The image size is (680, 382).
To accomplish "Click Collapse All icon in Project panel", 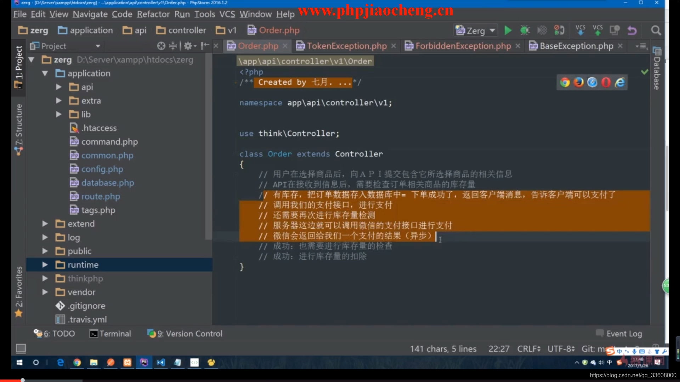I will [173, 46].
